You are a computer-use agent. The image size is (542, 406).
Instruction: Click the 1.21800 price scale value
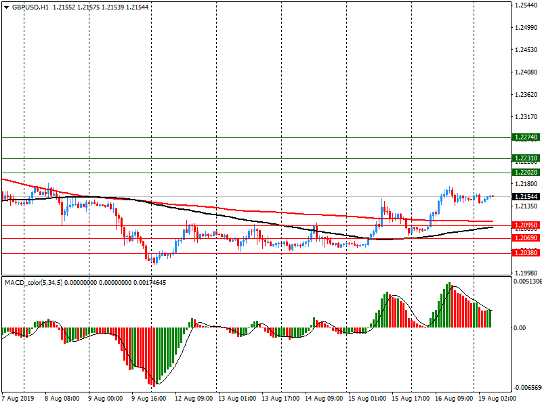(x=526, y=184)
